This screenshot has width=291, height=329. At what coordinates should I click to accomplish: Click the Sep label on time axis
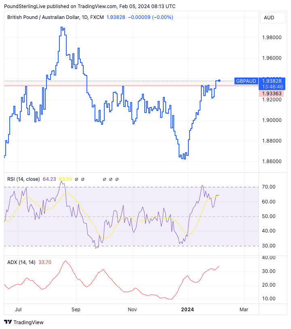click(76, 310)
